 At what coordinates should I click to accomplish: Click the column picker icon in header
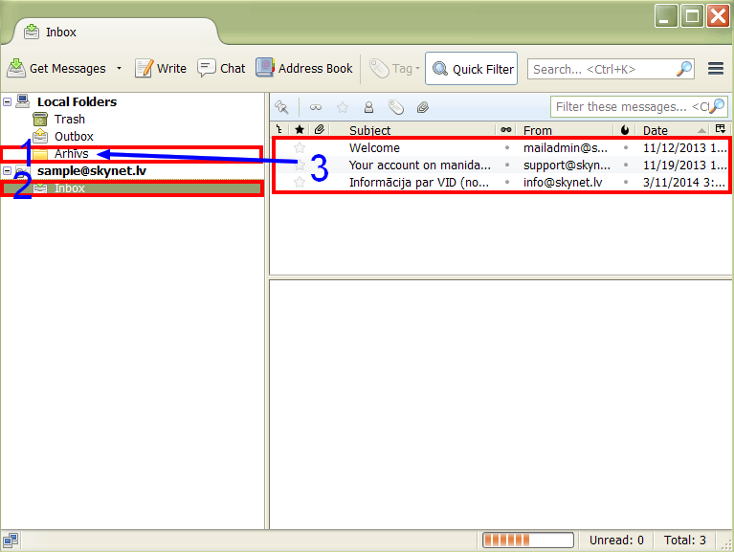(721, 129)
